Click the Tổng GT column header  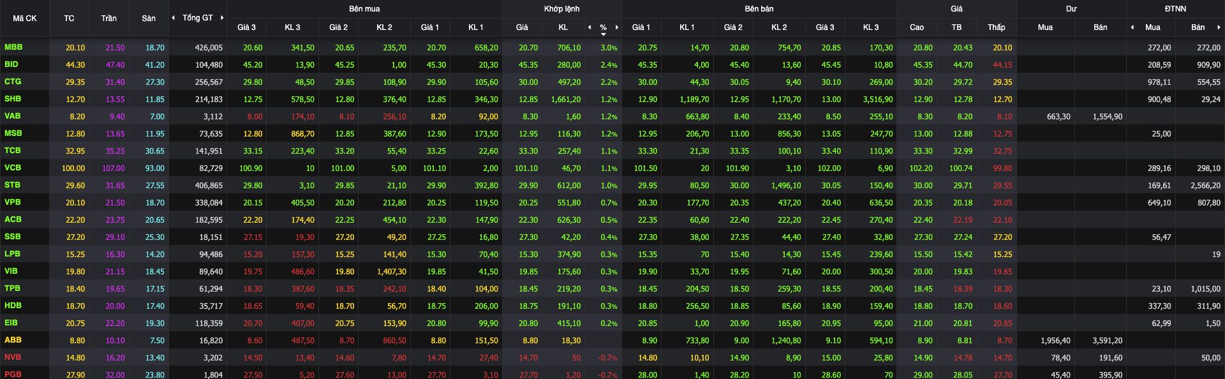click(x=198, y=18)
